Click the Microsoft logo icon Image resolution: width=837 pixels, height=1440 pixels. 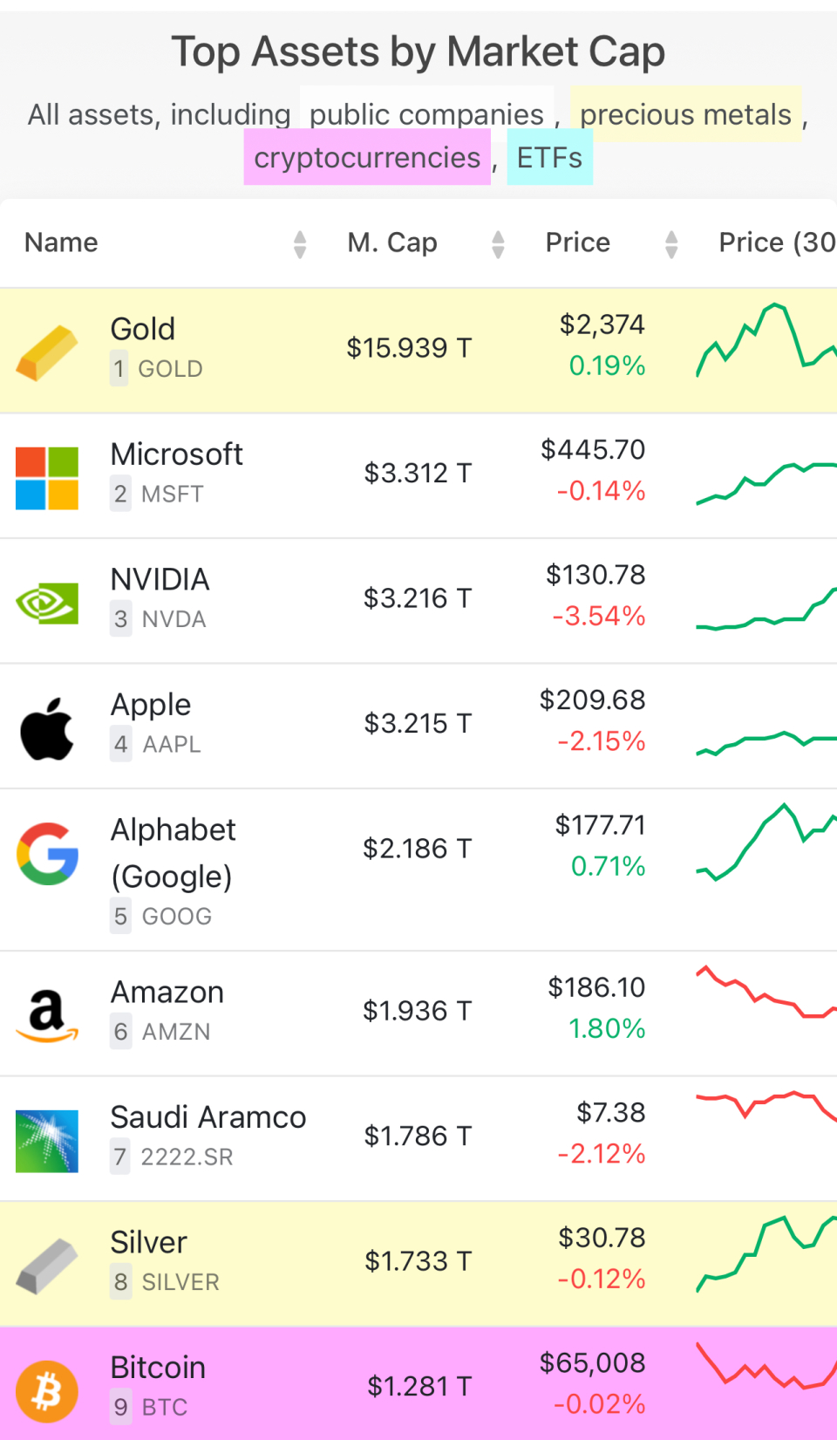tap(47, 477)
